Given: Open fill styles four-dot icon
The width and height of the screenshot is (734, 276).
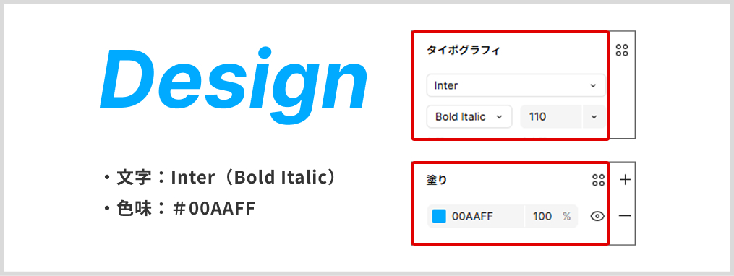Looking at the screenshot, I should (598, 180).
